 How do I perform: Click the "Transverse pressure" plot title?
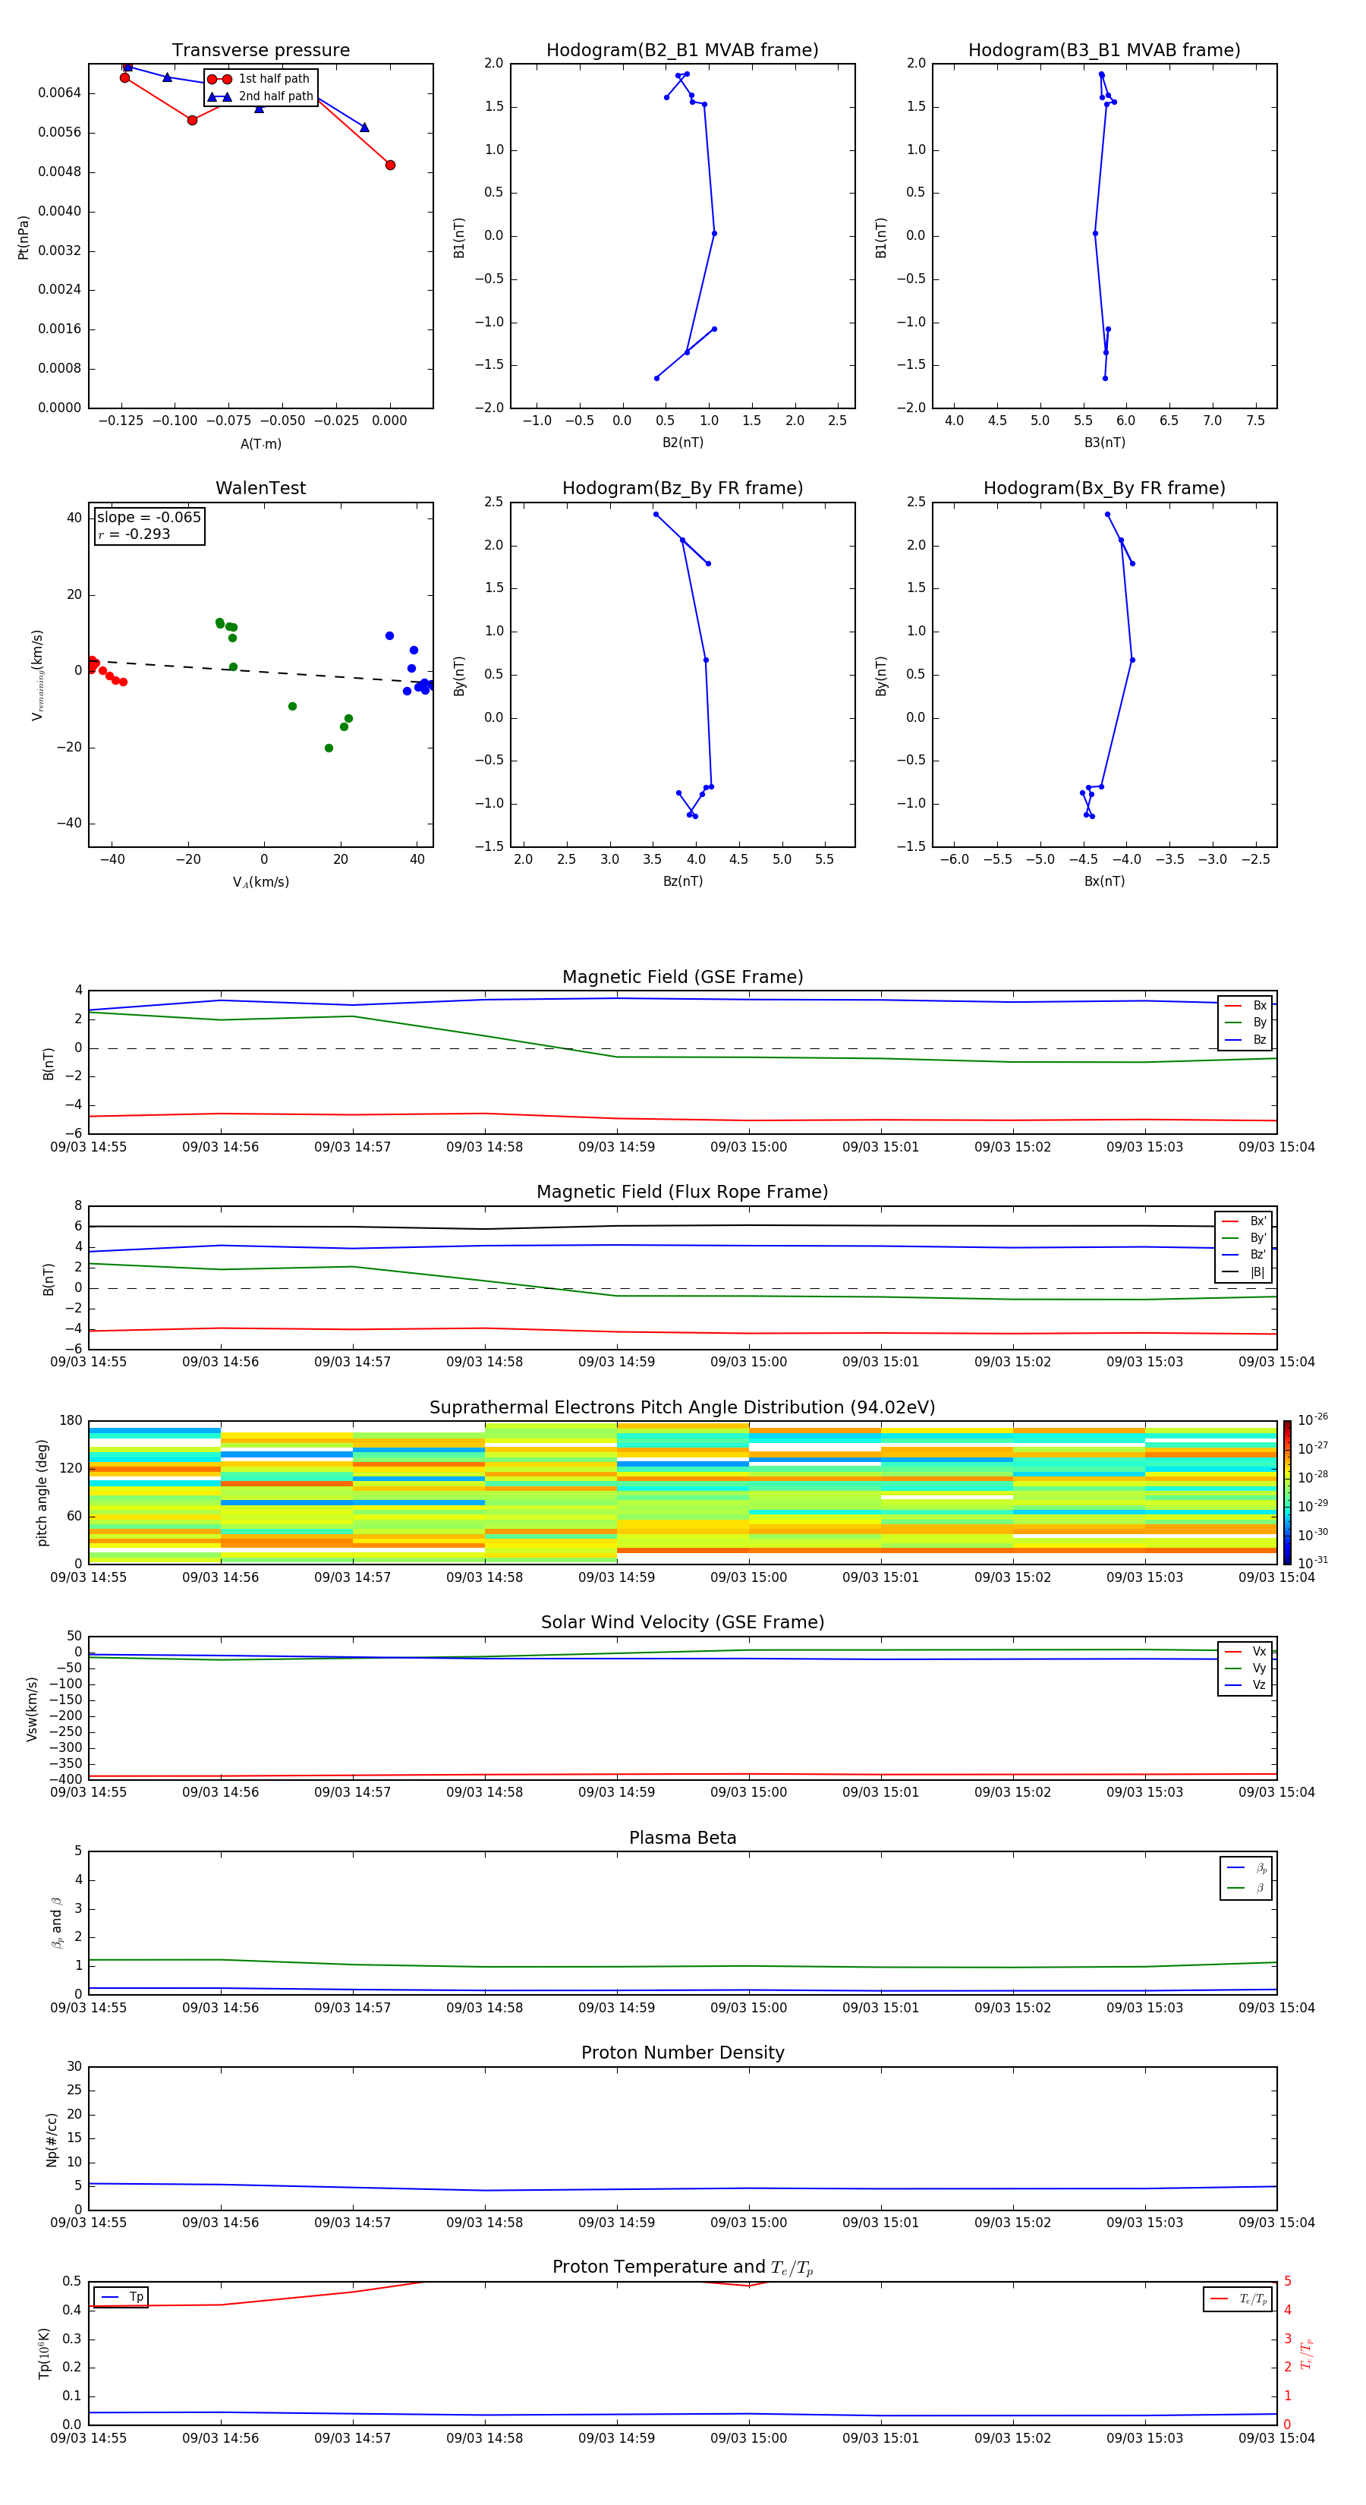(260, 51)
